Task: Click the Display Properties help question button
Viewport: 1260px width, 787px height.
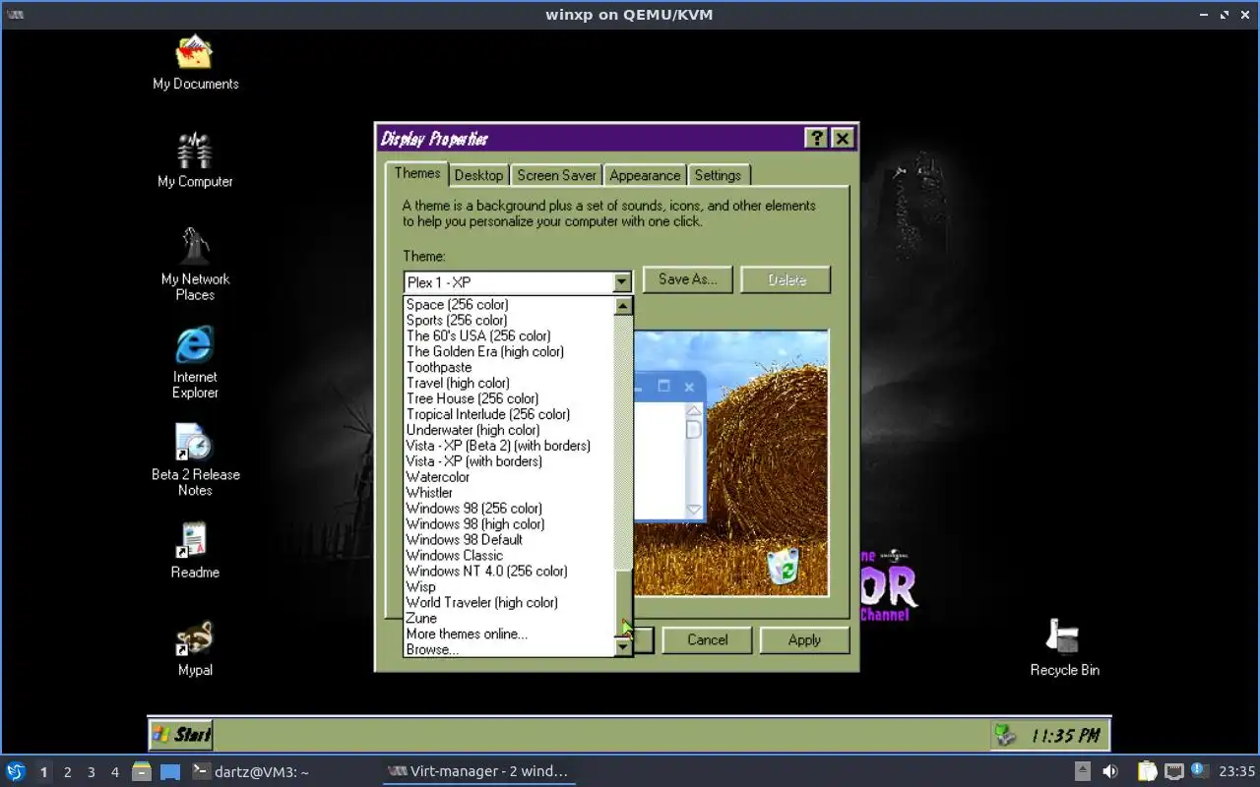Action: pos(816,139)
